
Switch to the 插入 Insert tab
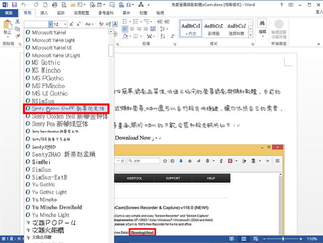(x=44, y=13)
